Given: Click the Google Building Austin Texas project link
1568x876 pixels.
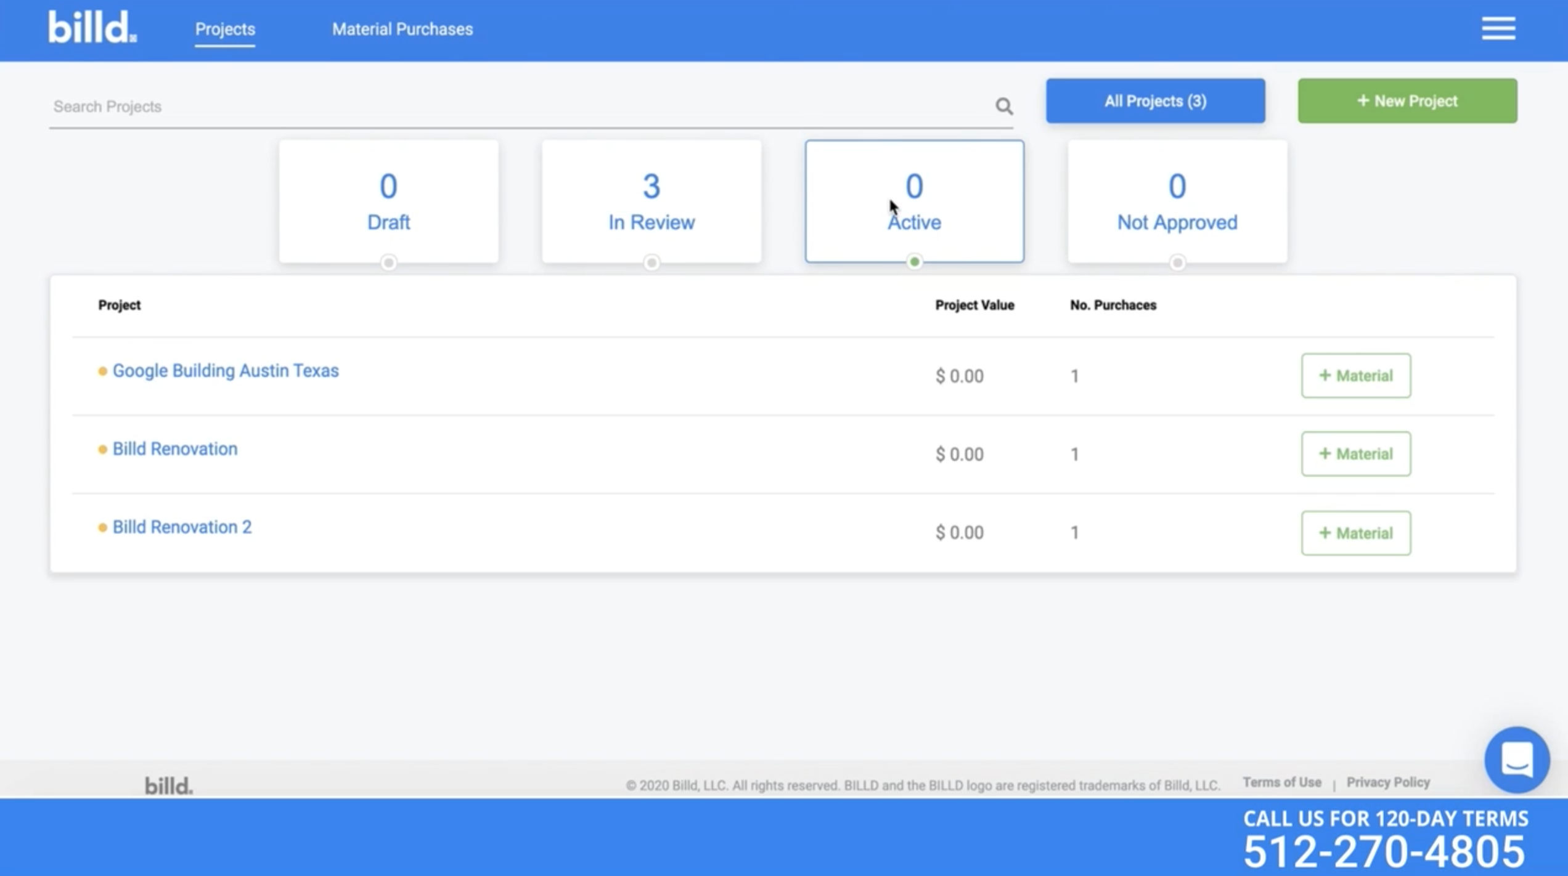Looking at the screenshot, I should (x=225, y=370).
